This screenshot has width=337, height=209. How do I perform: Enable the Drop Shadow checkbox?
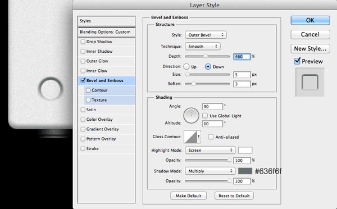coord(83,42)
